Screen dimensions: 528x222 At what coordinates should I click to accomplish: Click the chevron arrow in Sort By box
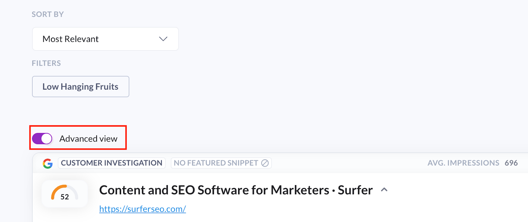click(163, 39)
